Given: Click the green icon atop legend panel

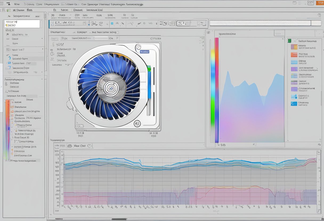Looking at the screenshot, I should tap(289, 41).
